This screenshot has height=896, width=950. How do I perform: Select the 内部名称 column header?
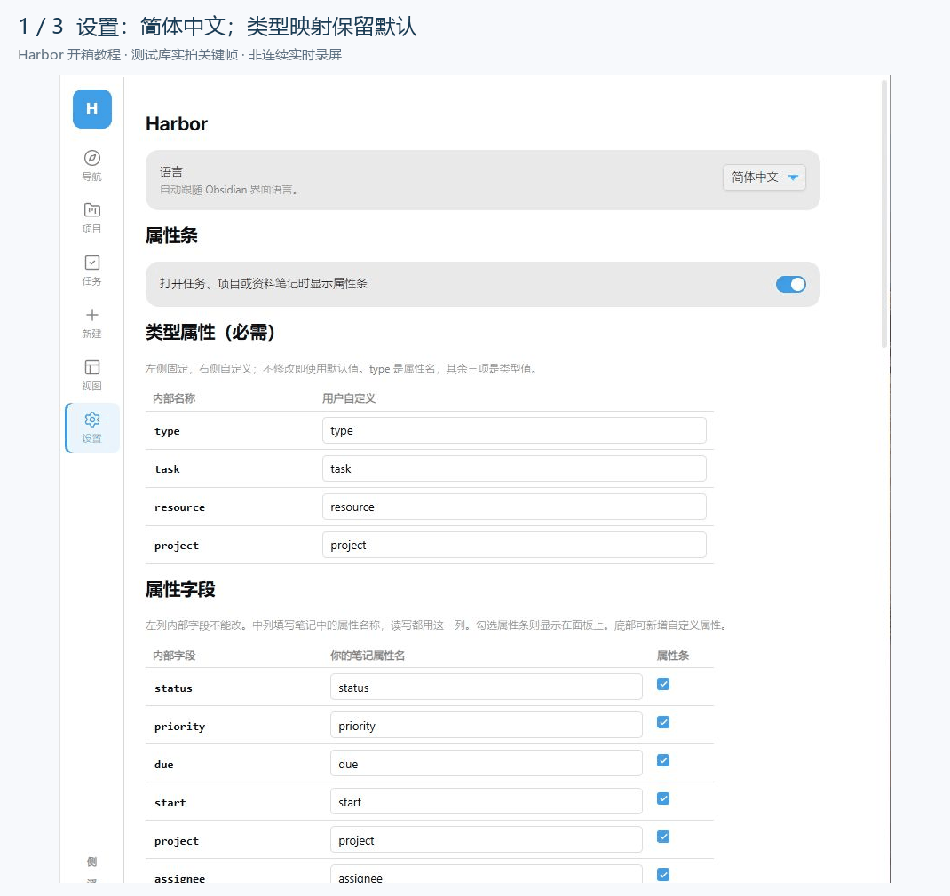pos(174,398)
